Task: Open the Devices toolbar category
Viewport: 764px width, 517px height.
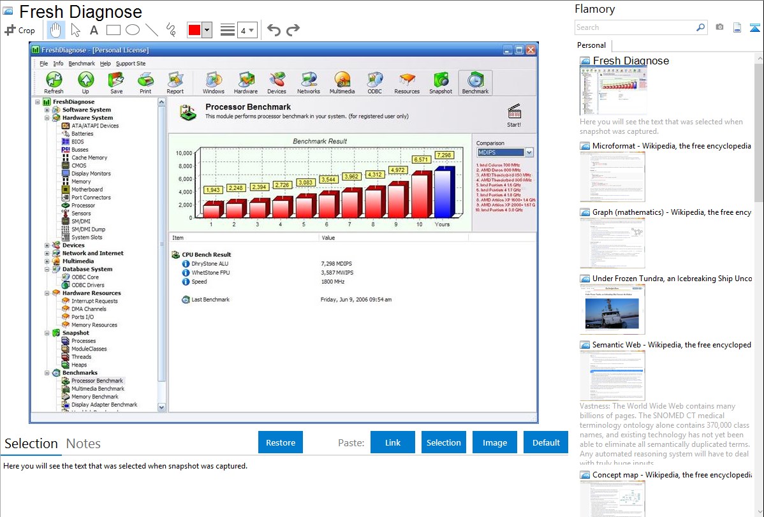Action: tap(277, 83)
